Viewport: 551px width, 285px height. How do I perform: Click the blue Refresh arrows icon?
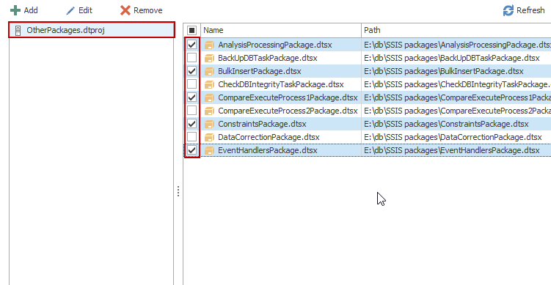(x=508, y=10)
